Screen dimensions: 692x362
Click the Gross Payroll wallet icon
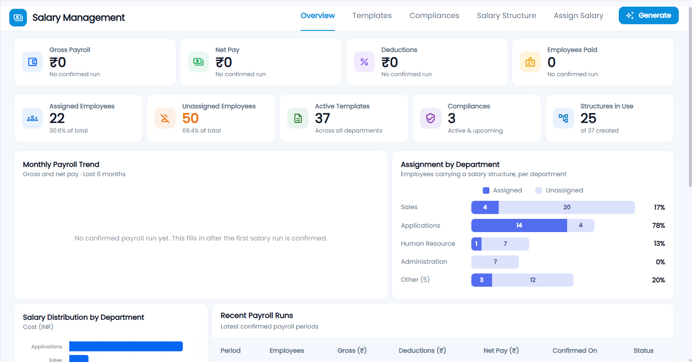click(x=33, y=62)
